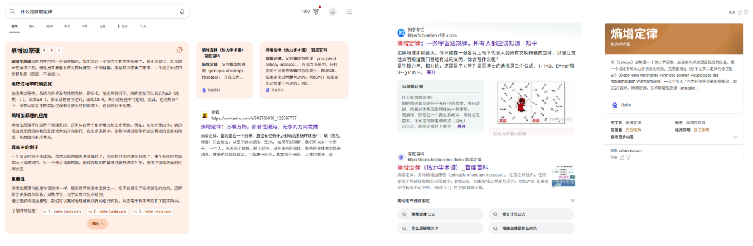Click the 百度百科 result favicon
The image size is (753, 246).
tap(401, 157)
